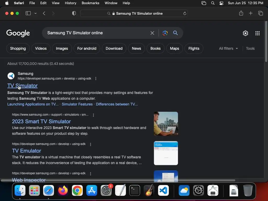Open the Bookmarks menu
Screen dimensions: 268x201
(x=90, y=3)
